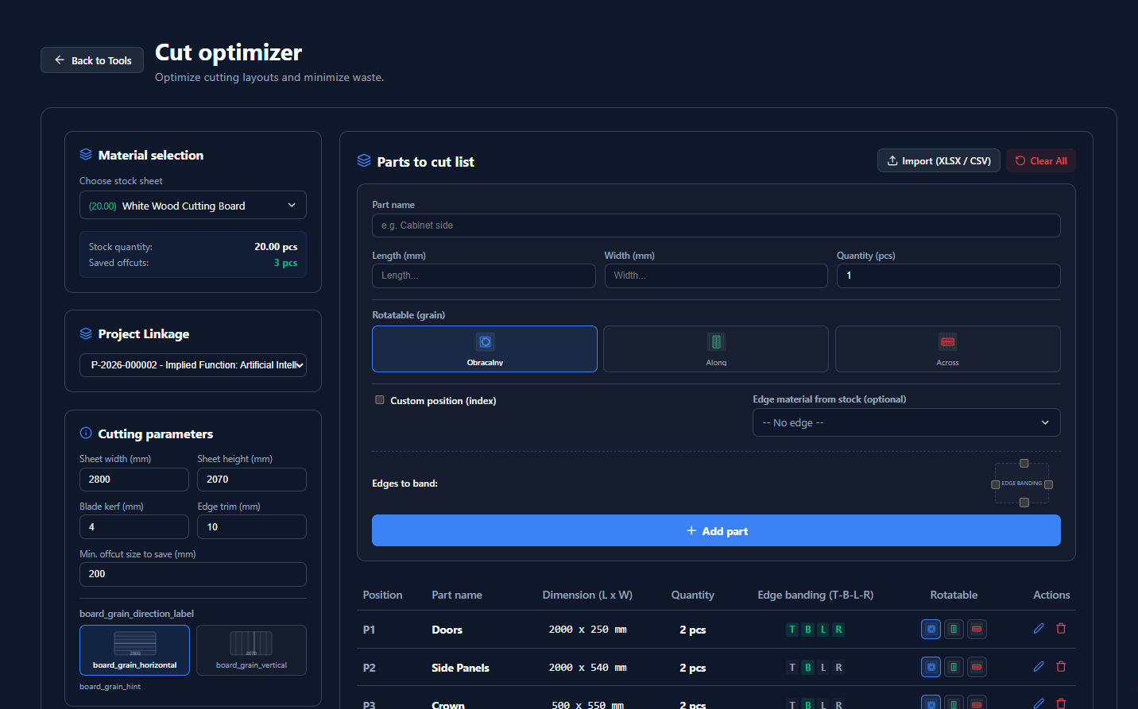Choose board_grain_vertical direction
Viewport: 1138px width, 709px height.
click(251, 650)
